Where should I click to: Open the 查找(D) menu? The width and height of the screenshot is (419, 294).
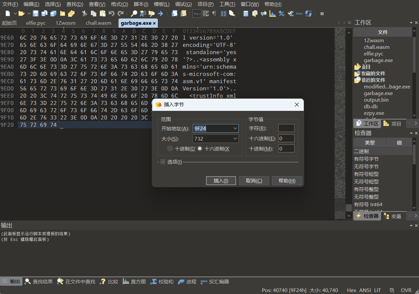tap(75, 4)
